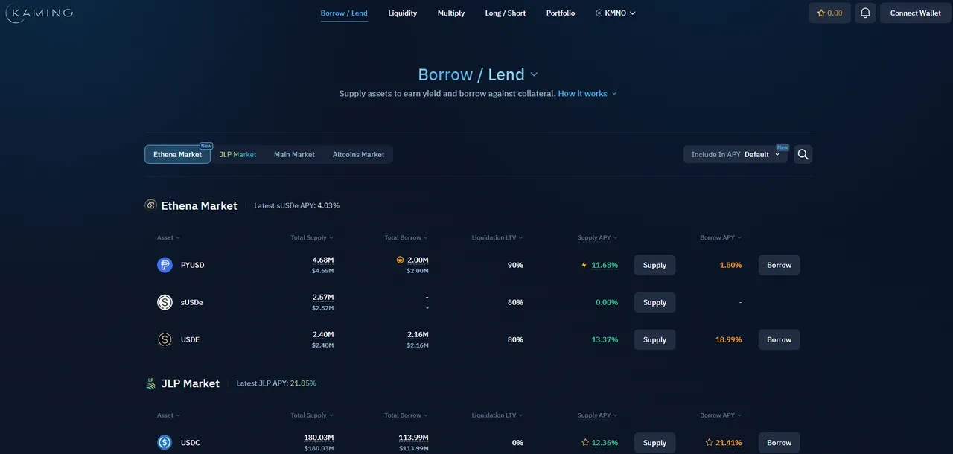Sort Ethena Market by Borrow APY

pyautogui.click(x=721, y=237)
